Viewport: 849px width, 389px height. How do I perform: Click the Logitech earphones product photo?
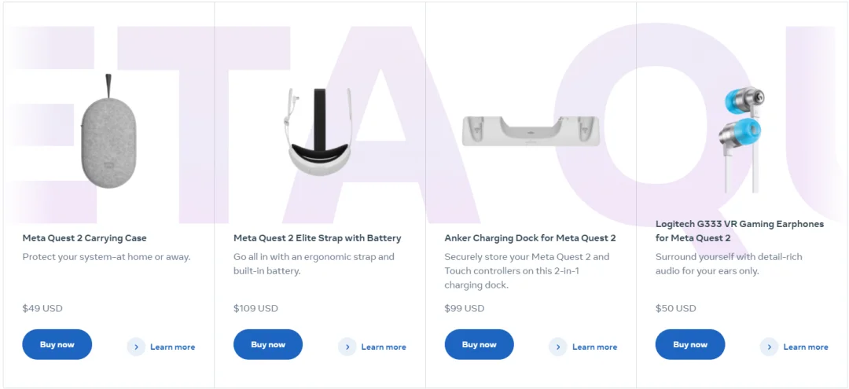(x=743, y=138)
